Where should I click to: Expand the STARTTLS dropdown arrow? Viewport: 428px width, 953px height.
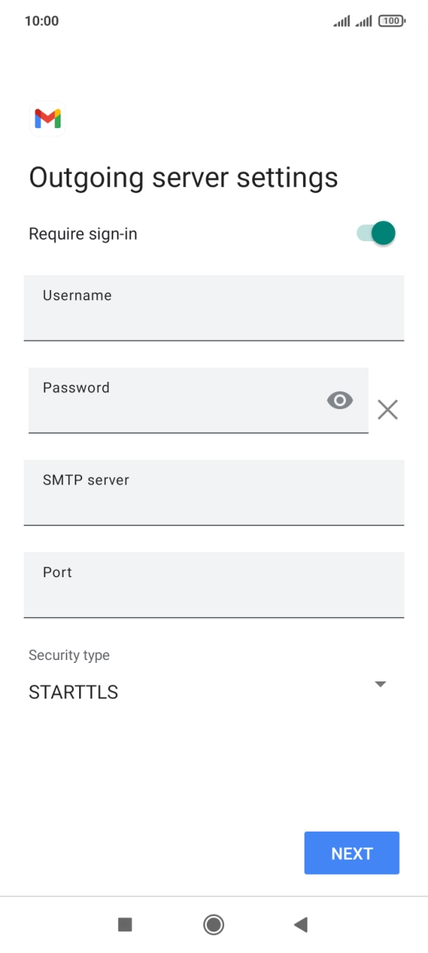pos(380,684)
